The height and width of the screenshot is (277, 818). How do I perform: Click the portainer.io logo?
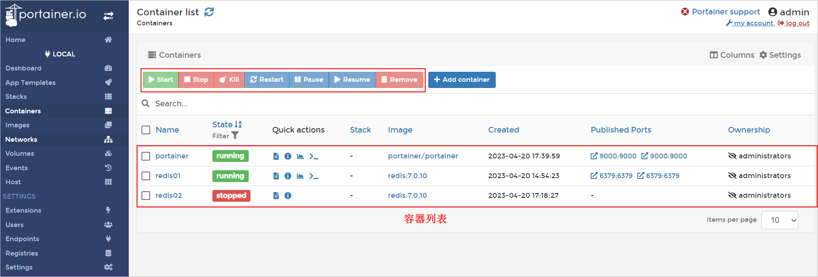(46, 15)
